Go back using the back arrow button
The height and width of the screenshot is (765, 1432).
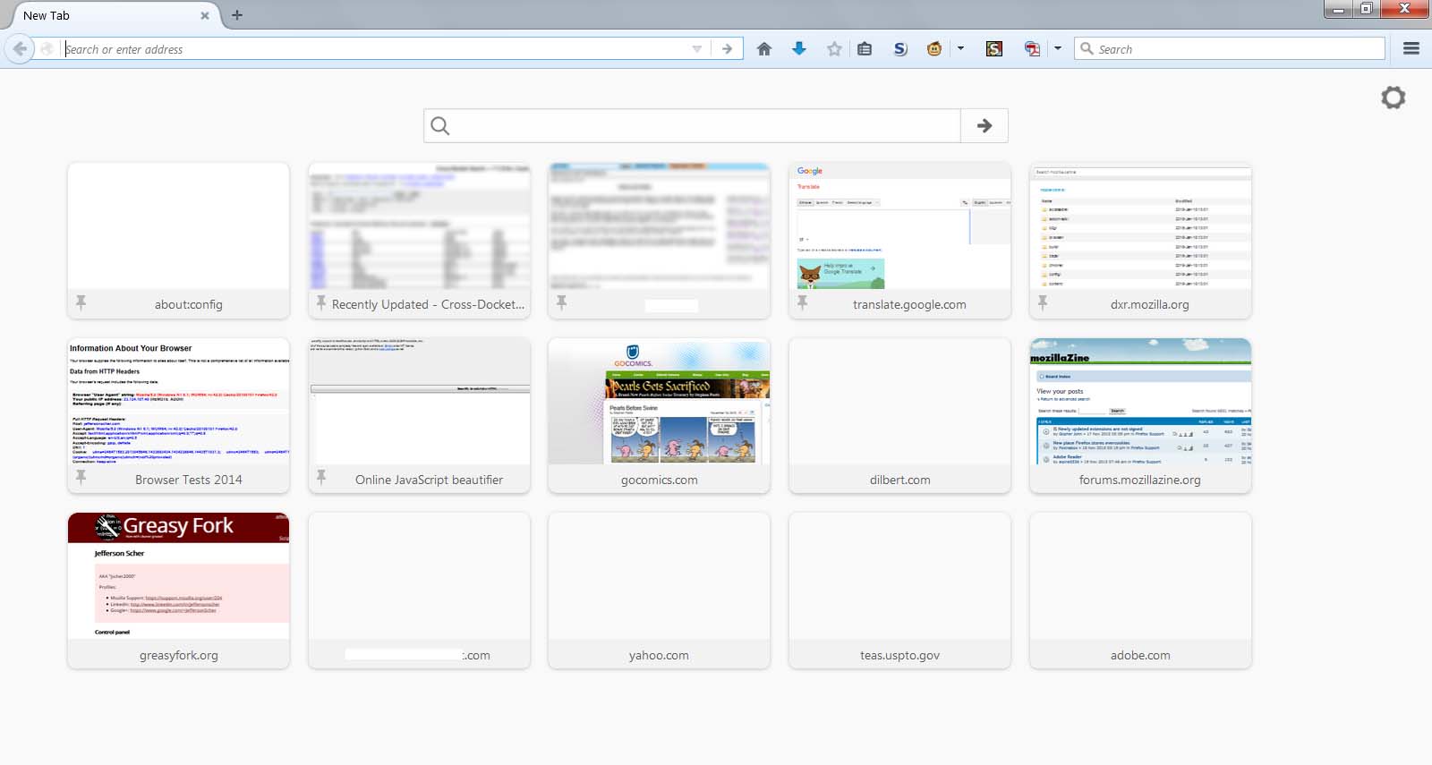click(20, 49)
